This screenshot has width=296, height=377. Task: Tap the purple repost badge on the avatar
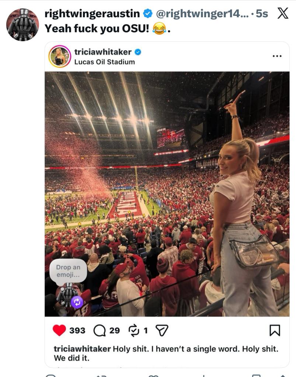(x=77, y=302)
